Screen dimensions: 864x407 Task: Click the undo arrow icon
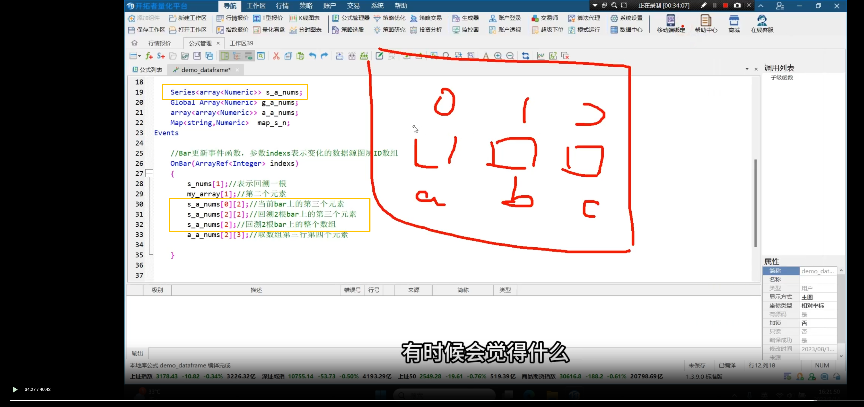[x=312, y=56]
